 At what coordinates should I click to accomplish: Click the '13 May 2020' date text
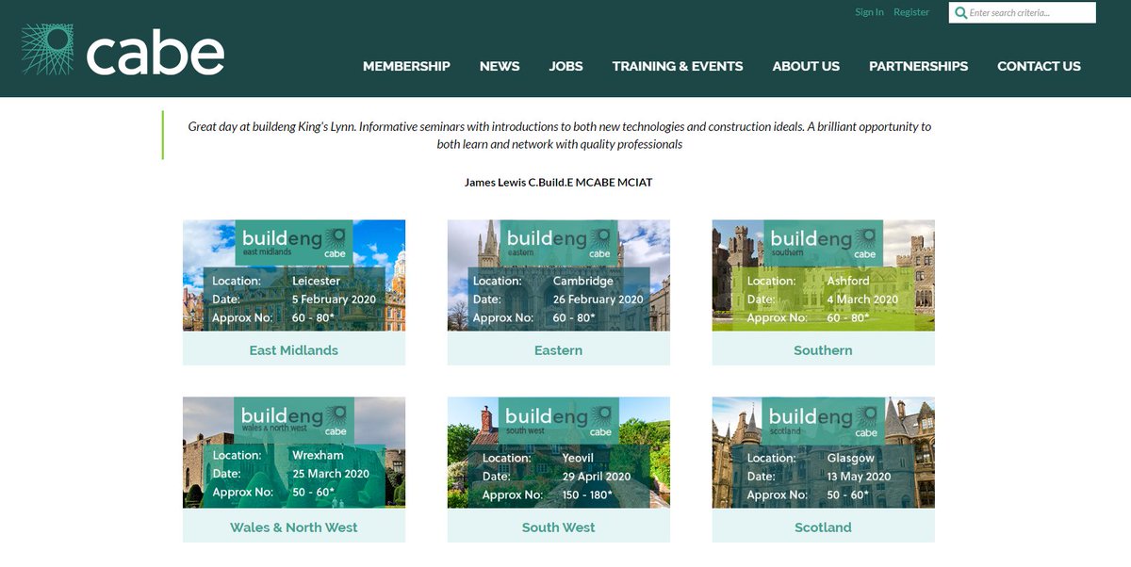(859, 477)
